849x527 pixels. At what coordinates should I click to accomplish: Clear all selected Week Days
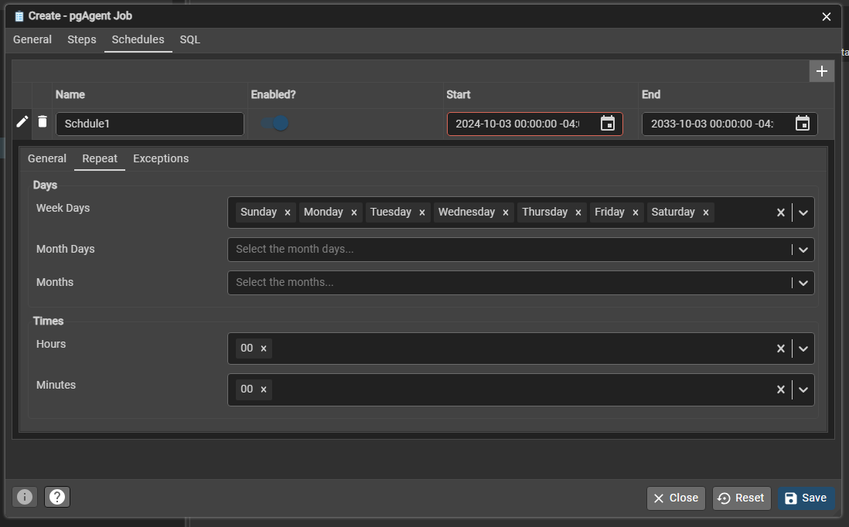click(781, 212)
